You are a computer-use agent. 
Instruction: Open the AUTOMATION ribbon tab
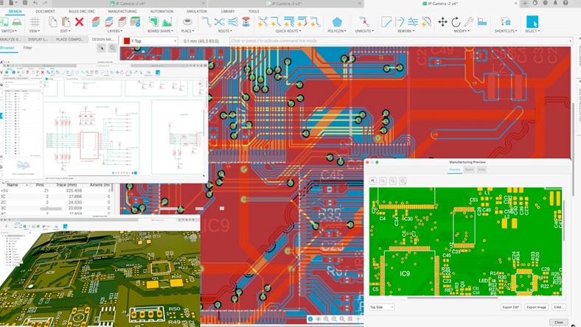click(x=161, y=12)
